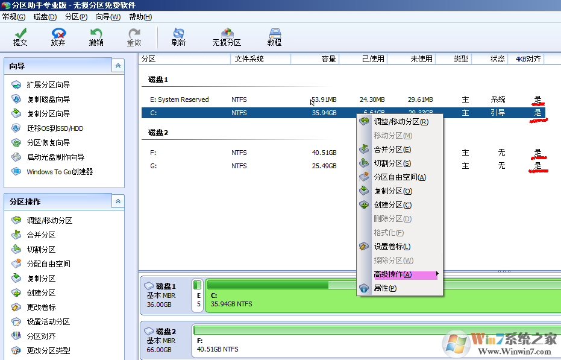Open the 无损分区 toolbar tool
This screenshot has height=360, width=561.
(227, 37)
